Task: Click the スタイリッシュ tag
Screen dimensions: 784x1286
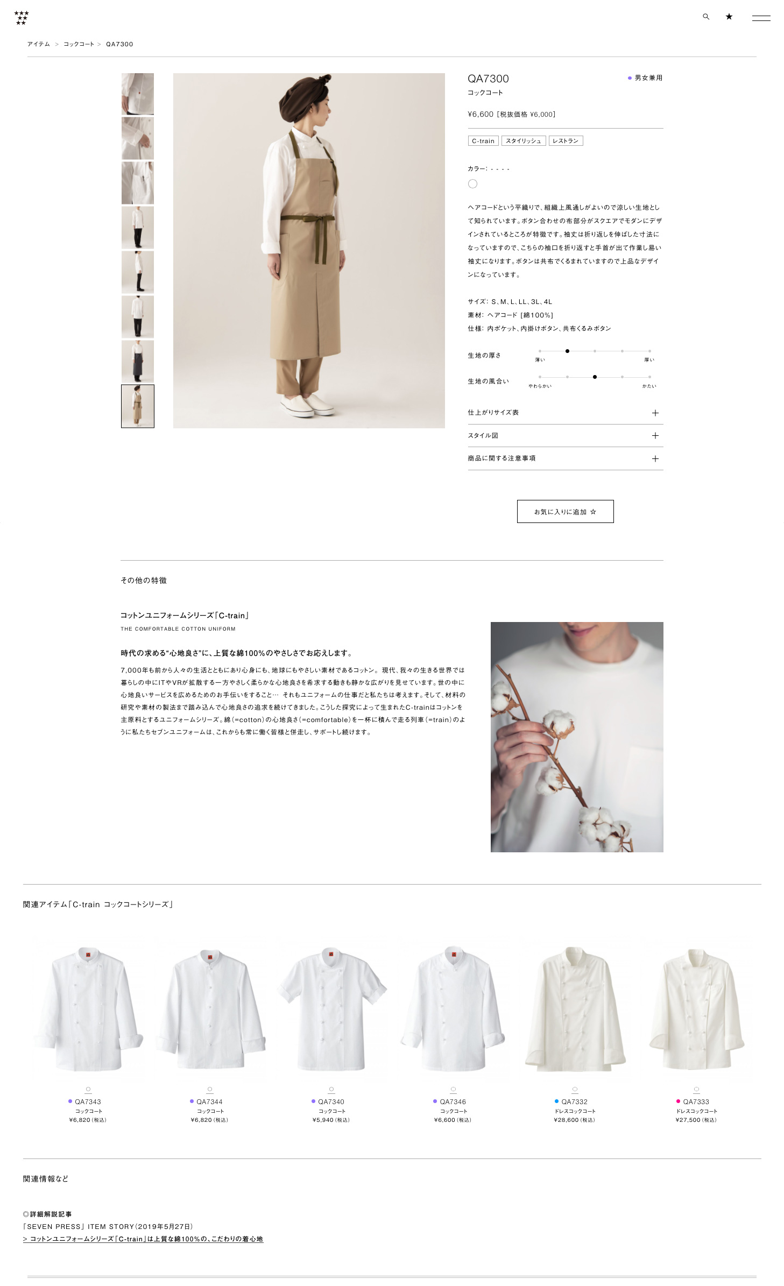Action: (x=524, y=141)
